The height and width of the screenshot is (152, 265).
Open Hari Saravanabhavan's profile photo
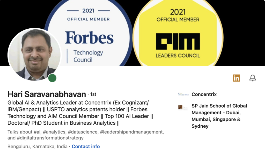tap(34, 55)
